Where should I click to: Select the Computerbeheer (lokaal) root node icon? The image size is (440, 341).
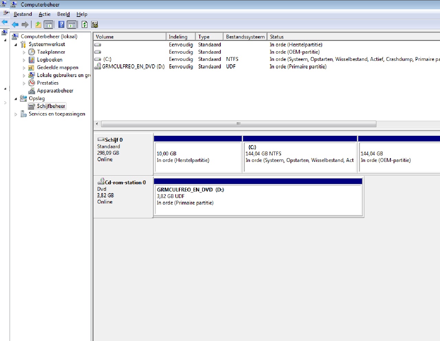pyautogui.click(x=15, y=36)
